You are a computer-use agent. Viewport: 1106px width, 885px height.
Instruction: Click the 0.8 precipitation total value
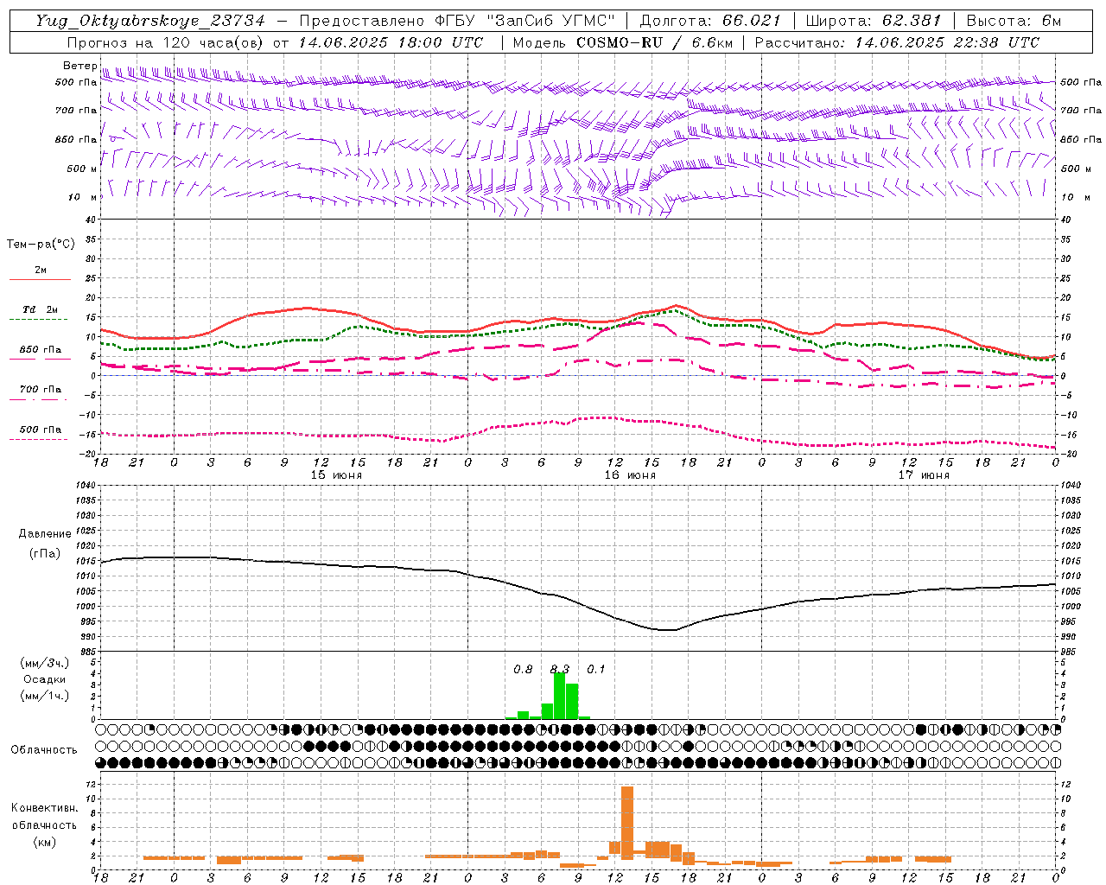[523, 670]
